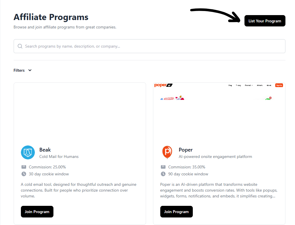Join the Poper affiliate program
The height and width of the screenshot is (225, 295).
point(176,212)
